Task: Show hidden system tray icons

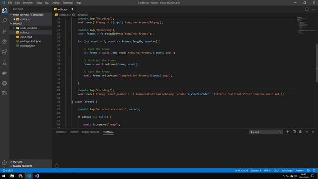Action: pos(284,176)
